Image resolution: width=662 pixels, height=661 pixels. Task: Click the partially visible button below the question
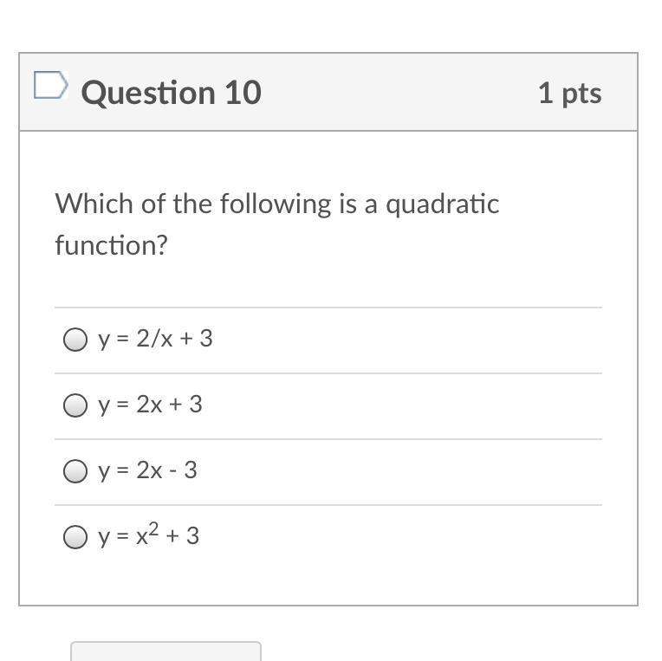click(x=165, y=651)
